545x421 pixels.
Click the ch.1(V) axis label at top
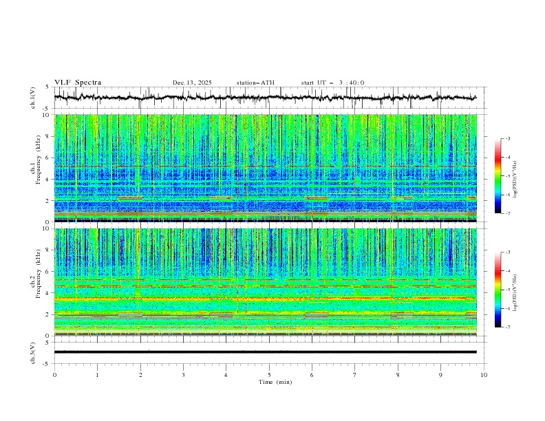coord(33,98)
